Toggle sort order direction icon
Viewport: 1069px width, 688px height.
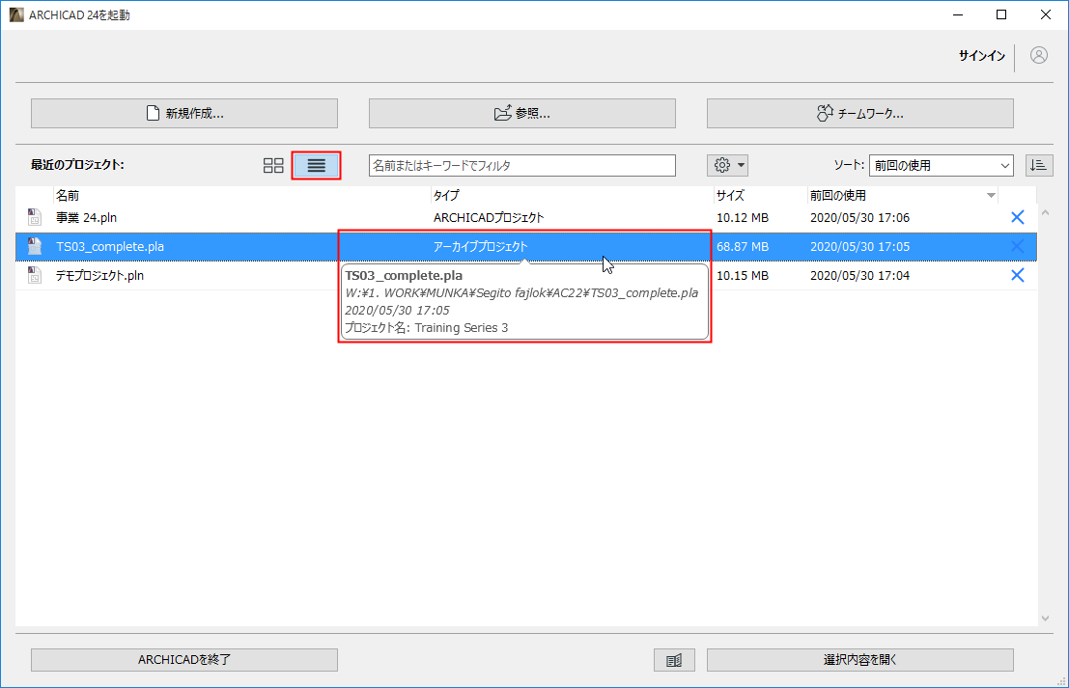click(x=1039, y=165)
